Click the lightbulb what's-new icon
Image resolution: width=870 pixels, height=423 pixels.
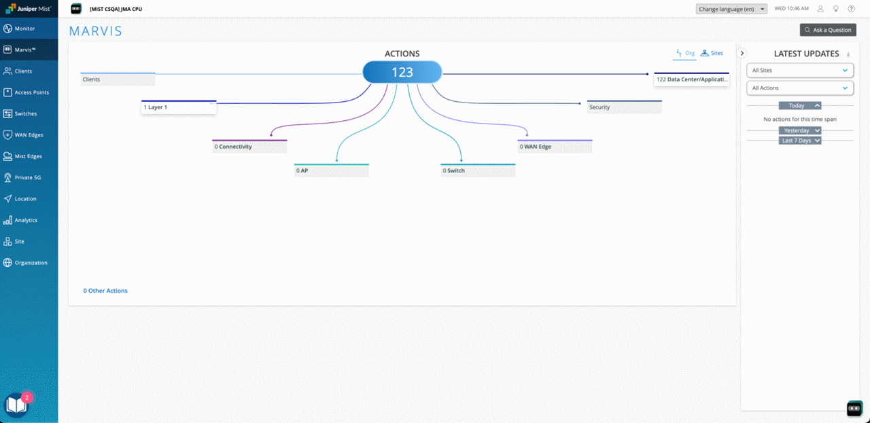coord(836,8)
